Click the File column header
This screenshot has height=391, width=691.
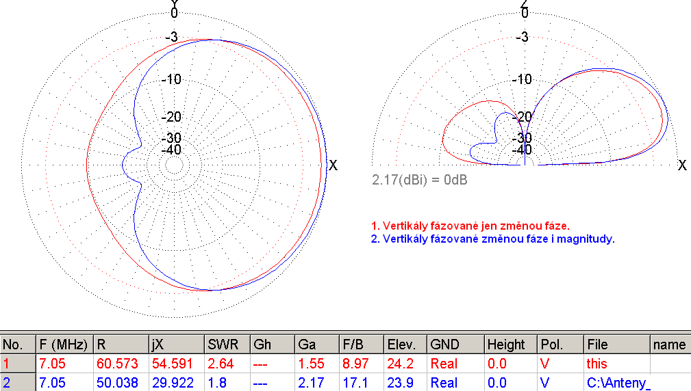coord(616,345)
